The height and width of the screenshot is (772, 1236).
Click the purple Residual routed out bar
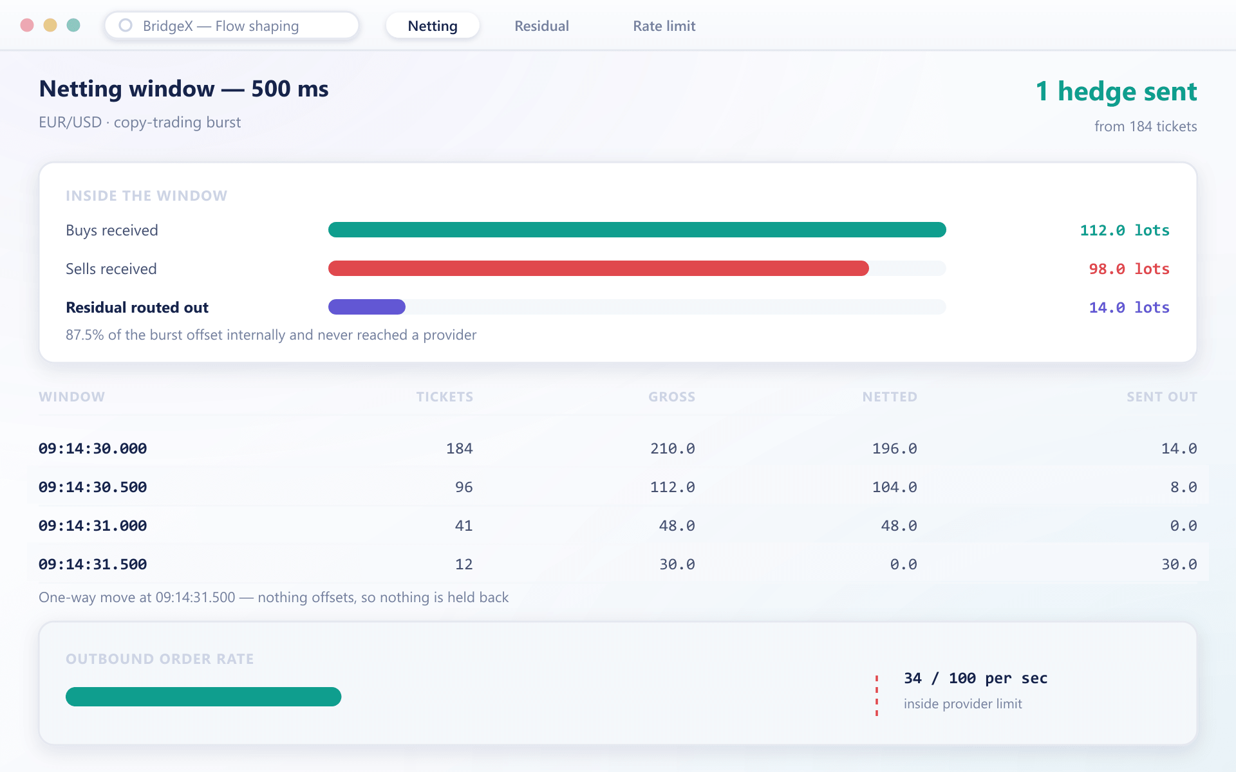pyautogui.click(x=366, y=307)
